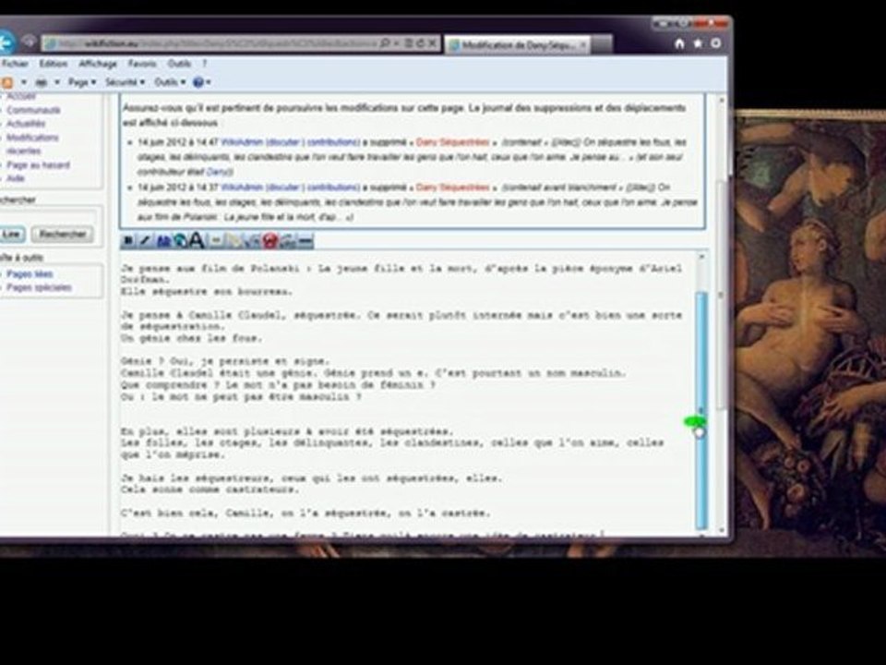Click the Lire button in the search box

click(x=11, y=234)
